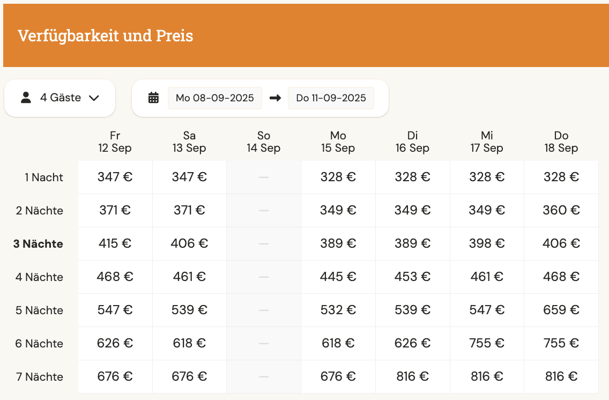Select 360 € for 2 Nächte on Do 18 Sep

click(x=561, y=211)
